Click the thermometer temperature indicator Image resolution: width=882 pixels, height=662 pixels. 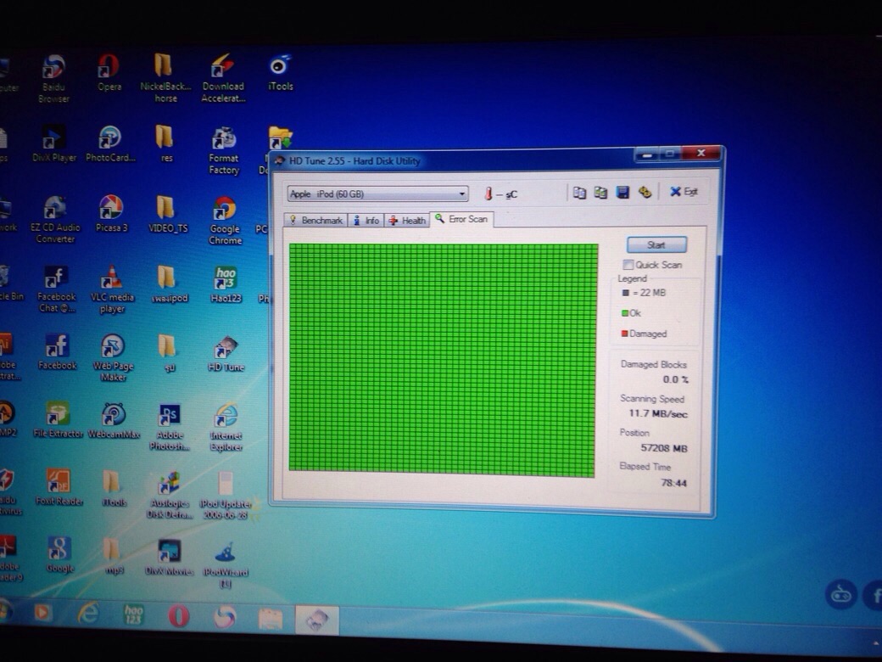pyautogui.click(x=488, y=194)
